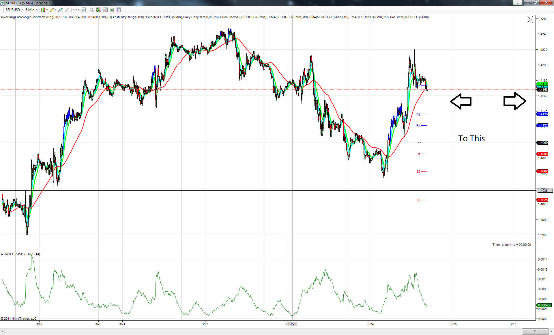Click the green 0.000465 ATR value marker
Image resolution: width=554 pixels, height=335 pixels.
pyautogui.click(x=544, y=305)
